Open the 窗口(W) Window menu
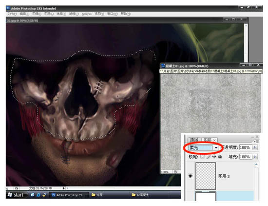 tap(112, 14)
